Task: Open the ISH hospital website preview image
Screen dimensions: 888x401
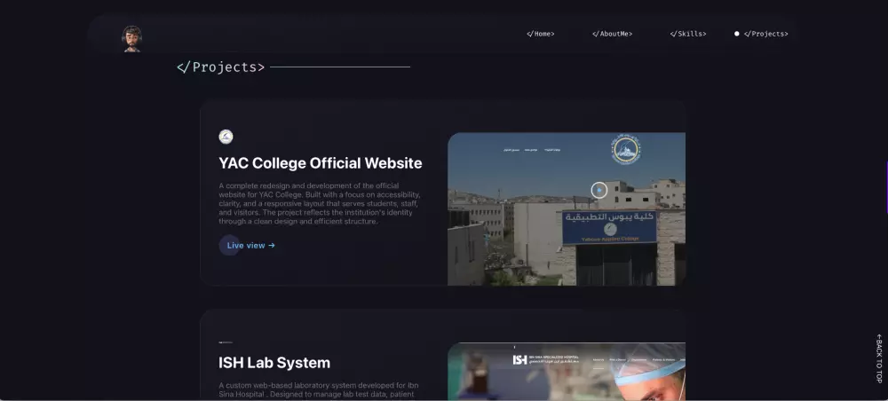Action: pos(567,372)
